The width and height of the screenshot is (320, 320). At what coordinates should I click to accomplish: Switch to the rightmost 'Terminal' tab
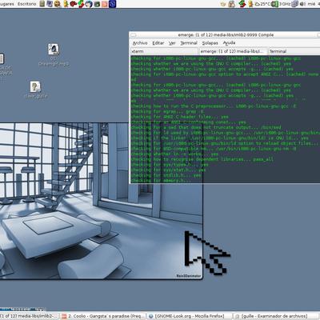294,51
